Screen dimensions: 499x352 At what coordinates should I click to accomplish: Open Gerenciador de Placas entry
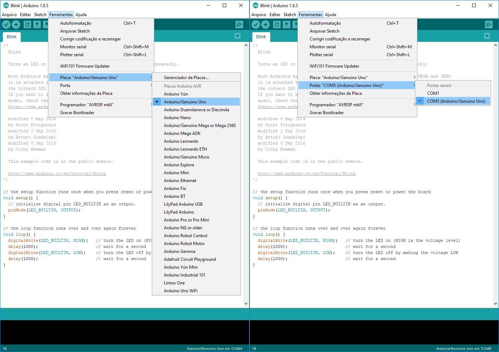point(196,78)
